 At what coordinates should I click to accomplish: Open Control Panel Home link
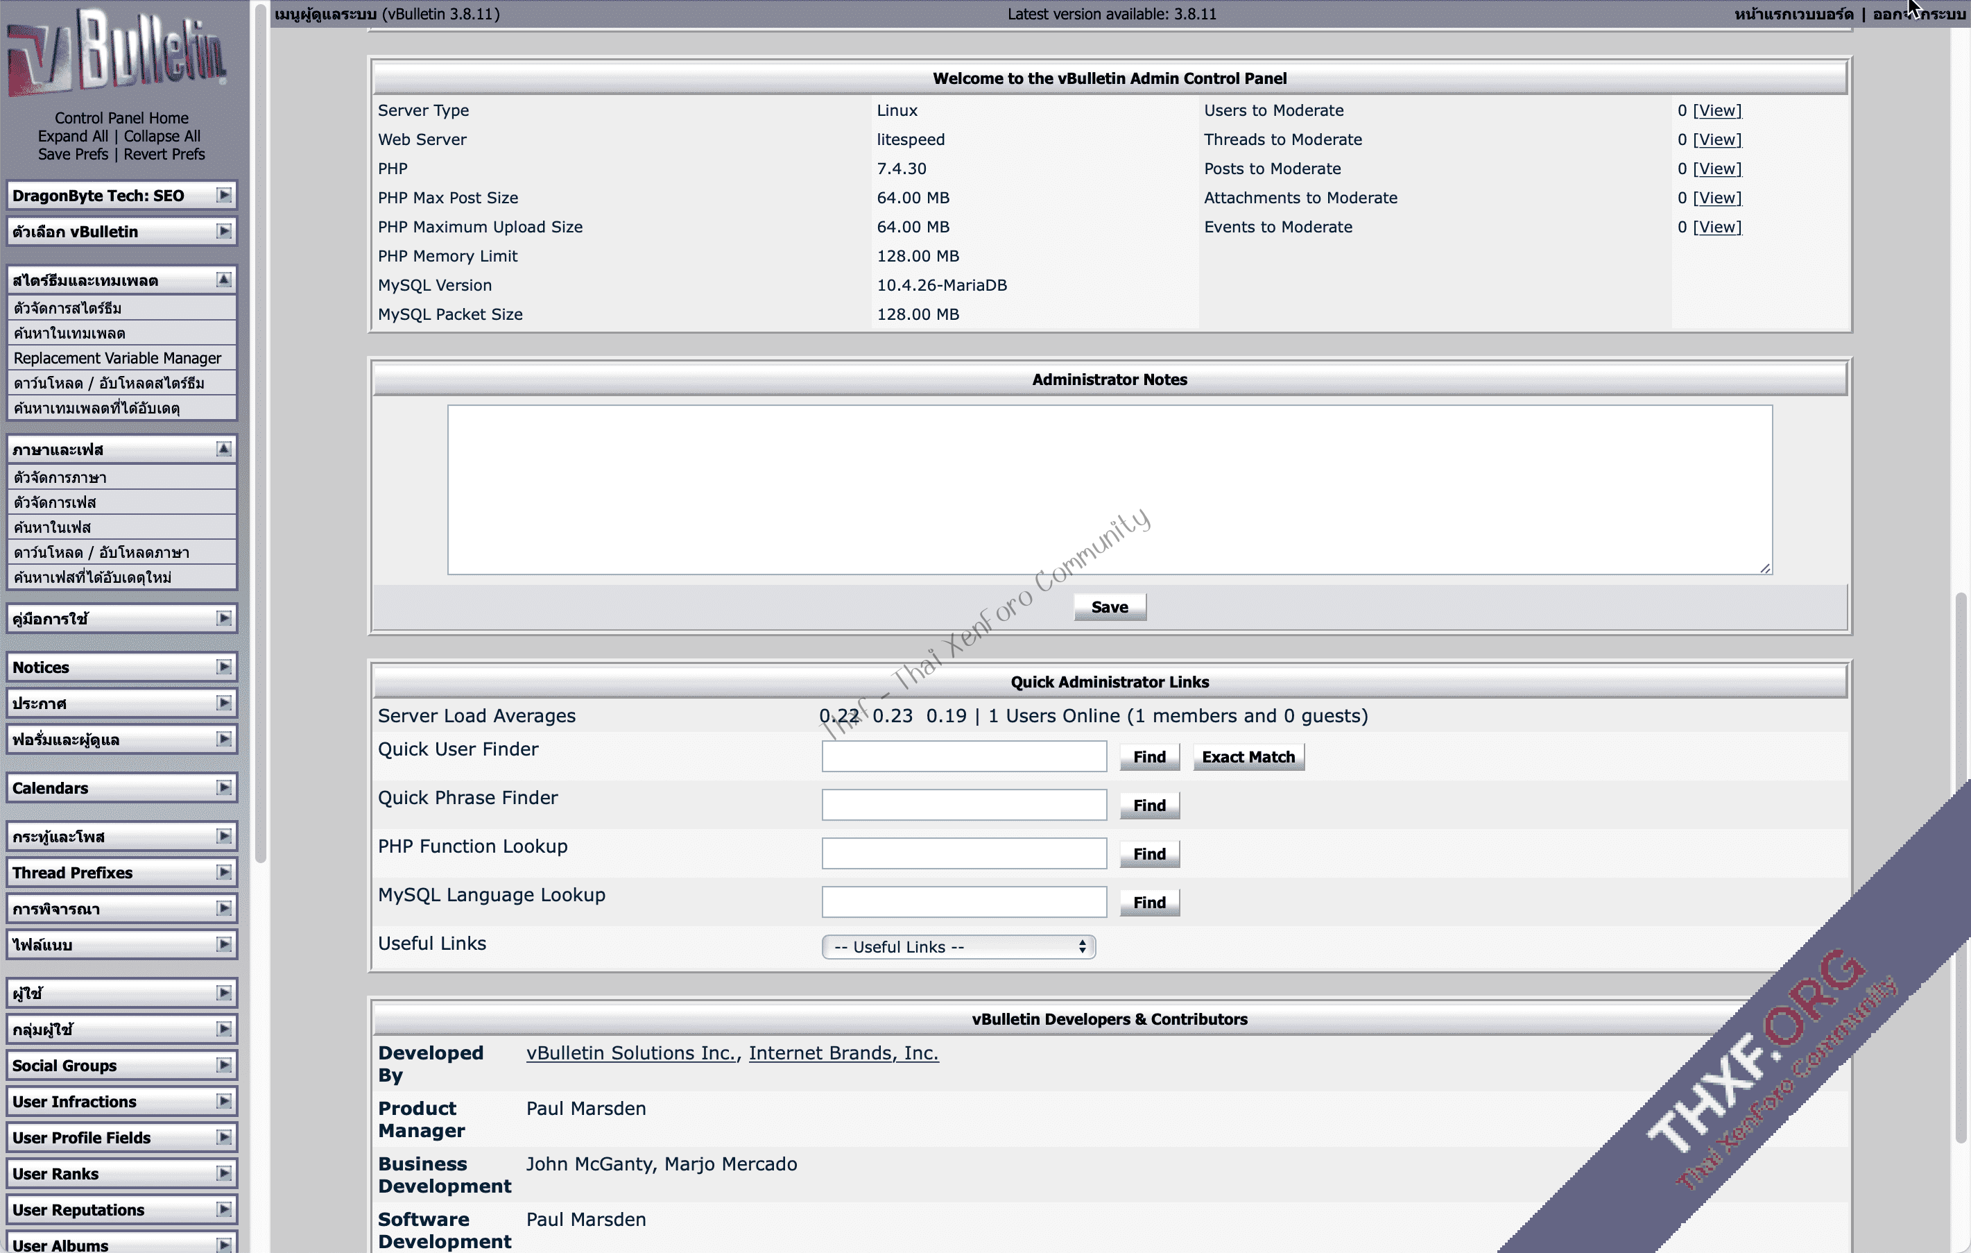click(121, 118)
